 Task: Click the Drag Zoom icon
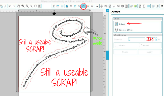tap(36, 6)
